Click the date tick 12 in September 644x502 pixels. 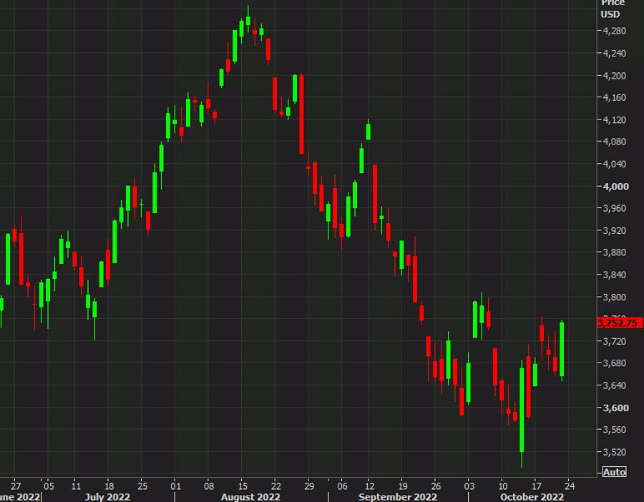pos(369,483)
